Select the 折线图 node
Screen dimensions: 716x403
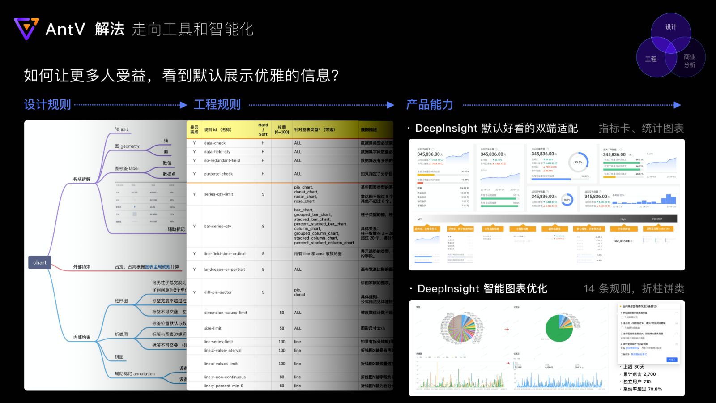click(121, 334)
